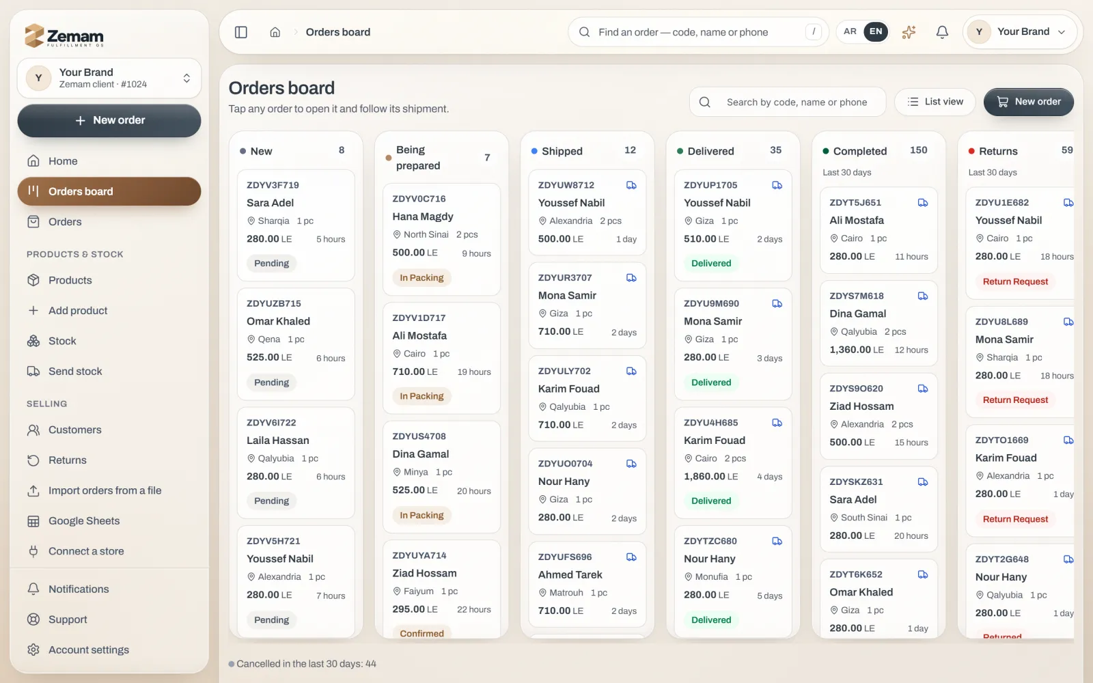The height and width of the screenshot is (683, 1093).
Task: Click Search by code, name or phone field
Action: tap(788, 102)
